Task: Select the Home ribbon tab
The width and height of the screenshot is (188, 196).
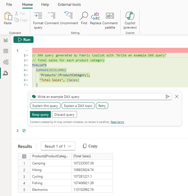Action: coord(27,4)
